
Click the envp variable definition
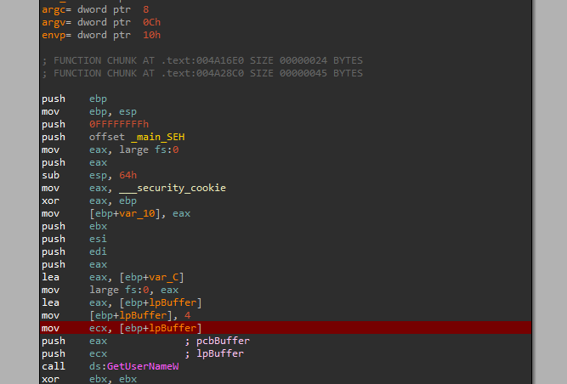click(x=54, y=35)
